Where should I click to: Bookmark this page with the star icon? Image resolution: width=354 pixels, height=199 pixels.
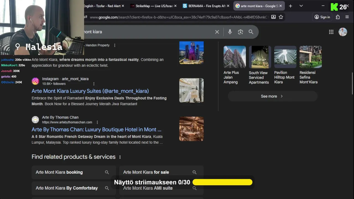tap(281, 17)
